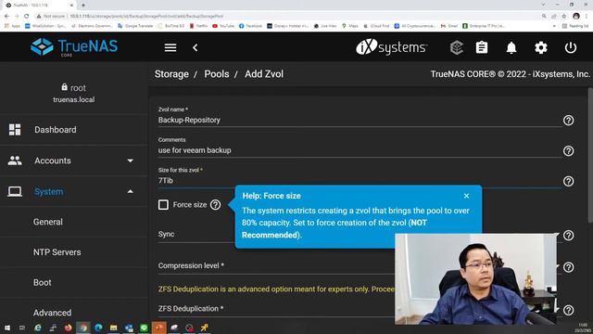Open File Explorer from the taskbar
593x334 pixels.
113,328
